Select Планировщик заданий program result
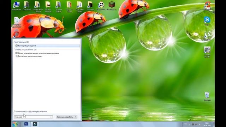The image size is (226, 127). point(47,46)
